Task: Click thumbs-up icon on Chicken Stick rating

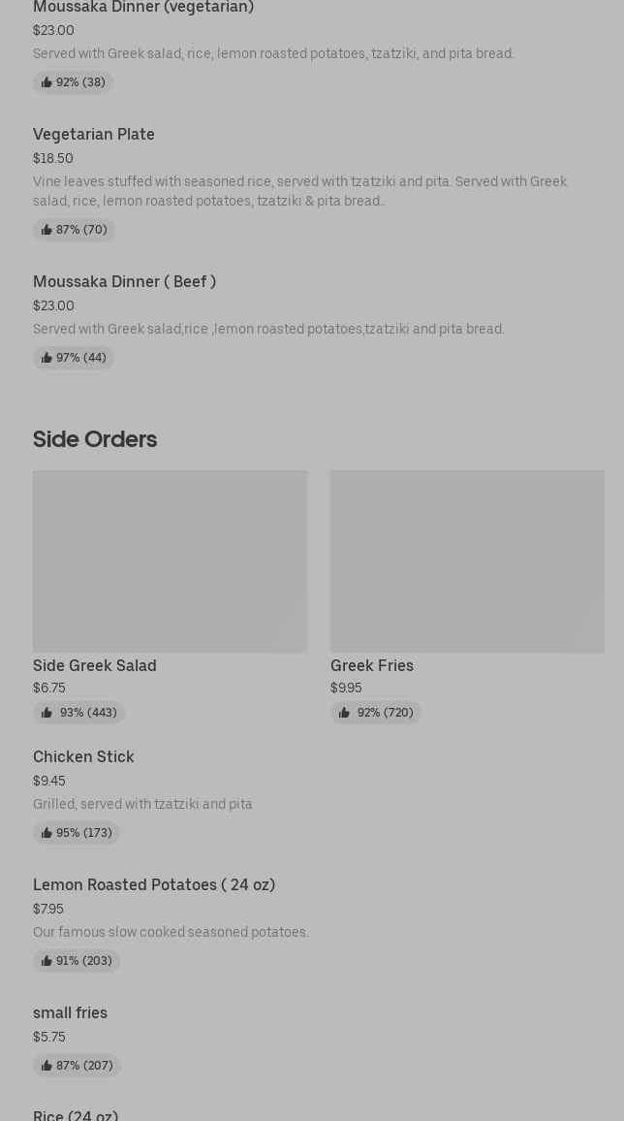Action: click(x=47, y=833)
